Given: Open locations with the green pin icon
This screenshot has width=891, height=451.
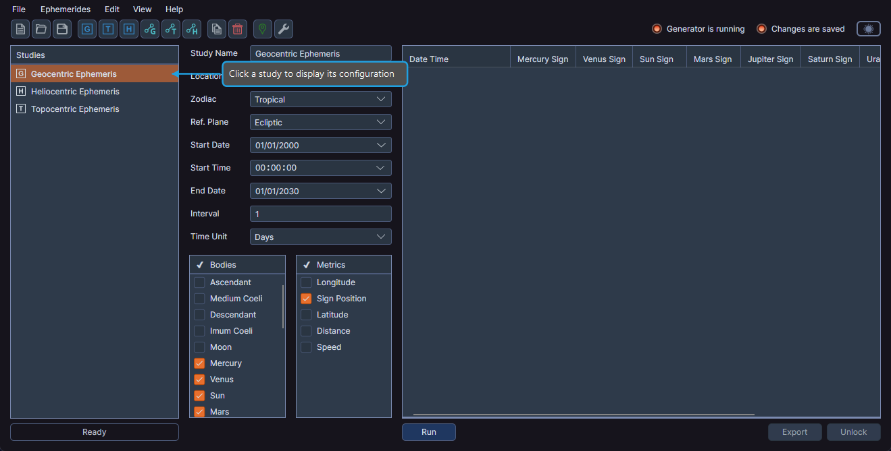Looking at the screenshot, I should click(263, 29).
